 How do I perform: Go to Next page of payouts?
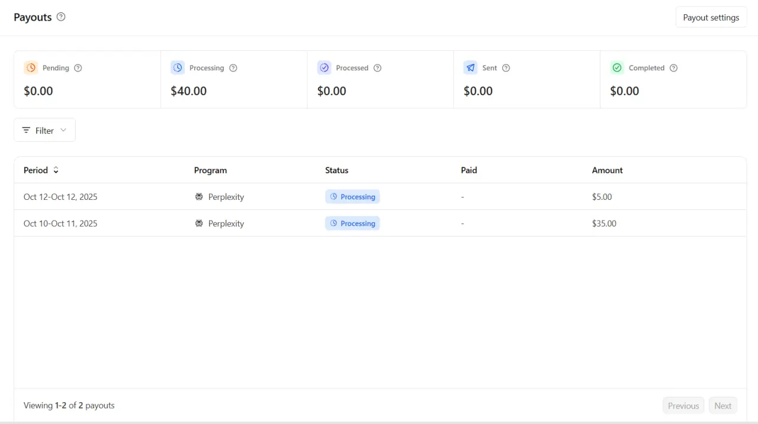722,406
